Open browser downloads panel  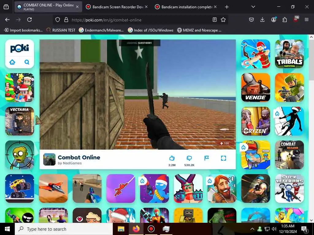[262, 20]
